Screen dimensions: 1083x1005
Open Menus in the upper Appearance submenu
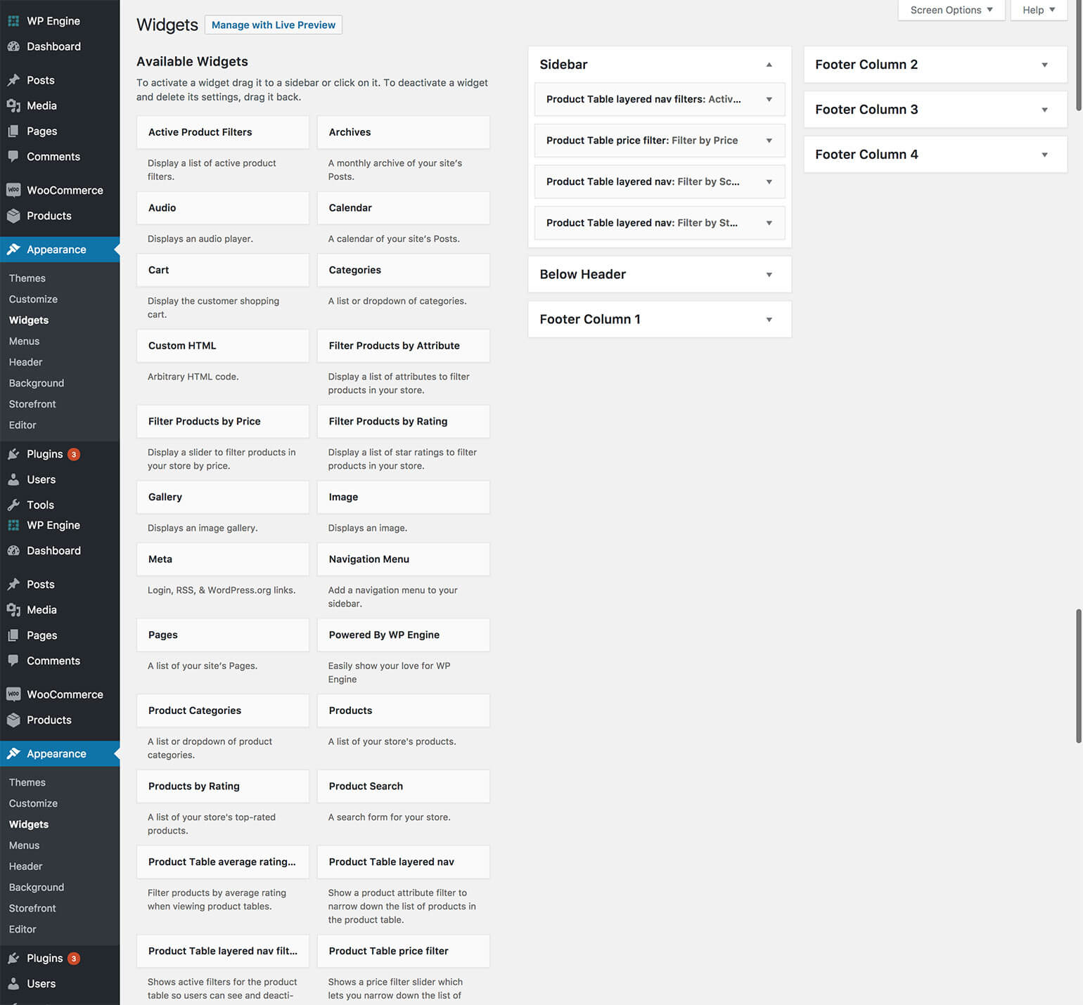point(24,341)
